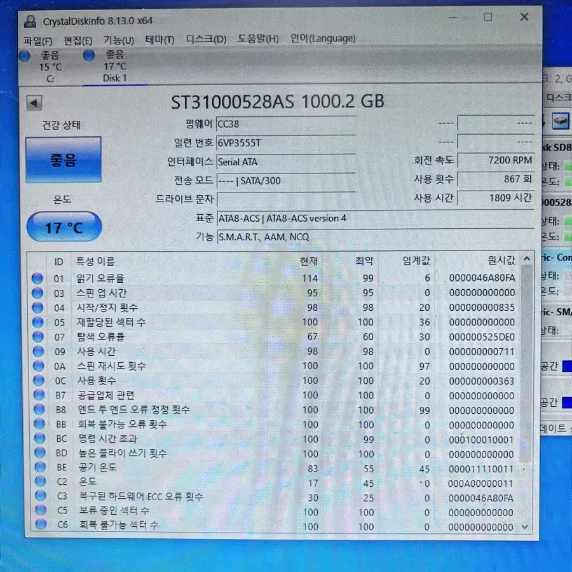Image resolution: width=572 pixels, height=572 pixels.
Task: Select raw value 000011110011 in row BE
Action: pyautogui.click(x=481, y=469)
